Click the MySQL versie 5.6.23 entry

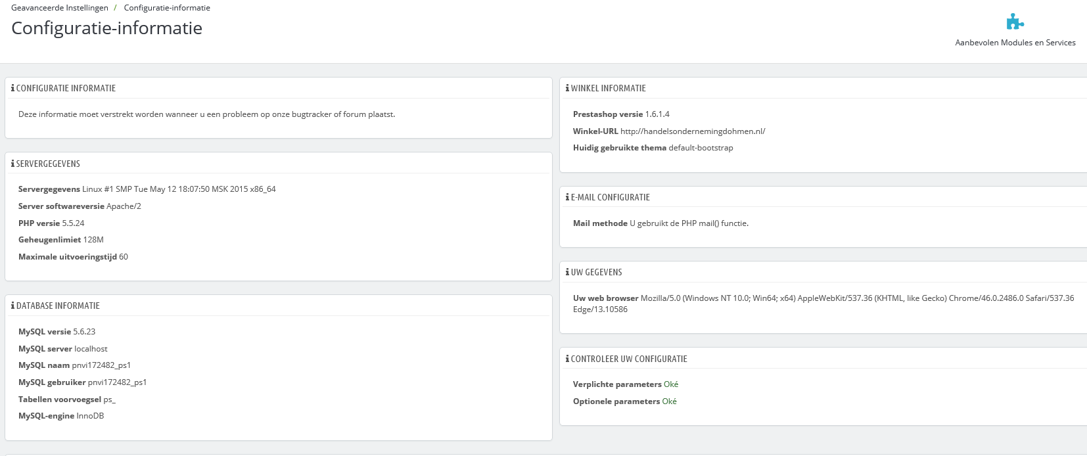point(57,332)
